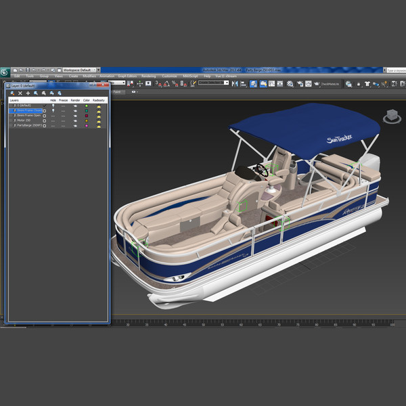The width and height of the screenshot is (406, 406).
Task: Click color swatch of PartyBarge layer
Action: [87, 126]
